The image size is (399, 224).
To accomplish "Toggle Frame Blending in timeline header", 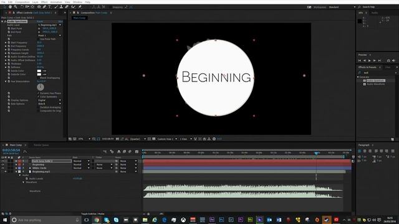I will [x=125, y=152].
